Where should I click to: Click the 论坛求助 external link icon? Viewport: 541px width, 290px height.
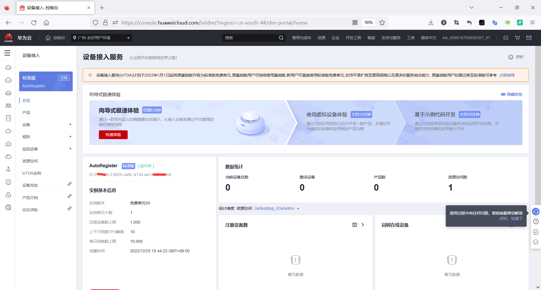pos(70,209)
